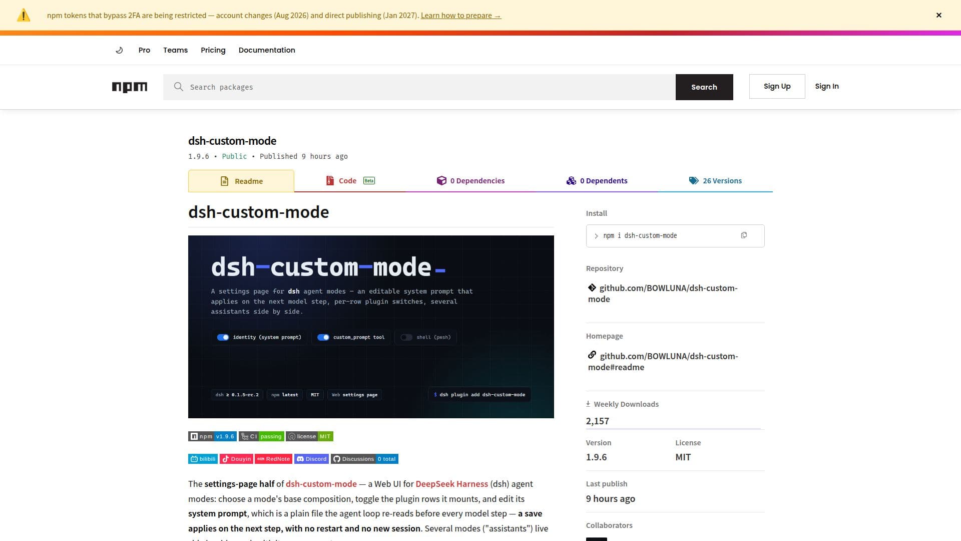Screen dimensions: 961x541
Task: Open Pricing in top navigation
Action: point(213,50)
